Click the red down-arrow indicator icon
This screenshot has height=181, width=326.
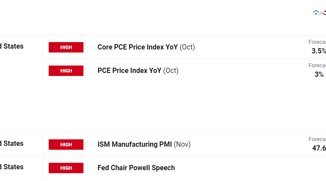click(x=324, y=13)
